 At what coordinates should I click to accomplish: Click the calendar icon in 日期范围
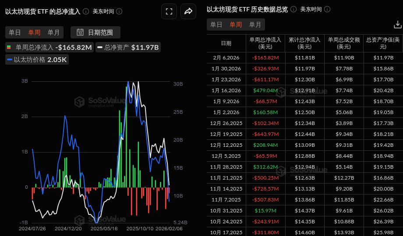(x=80, y=32)
